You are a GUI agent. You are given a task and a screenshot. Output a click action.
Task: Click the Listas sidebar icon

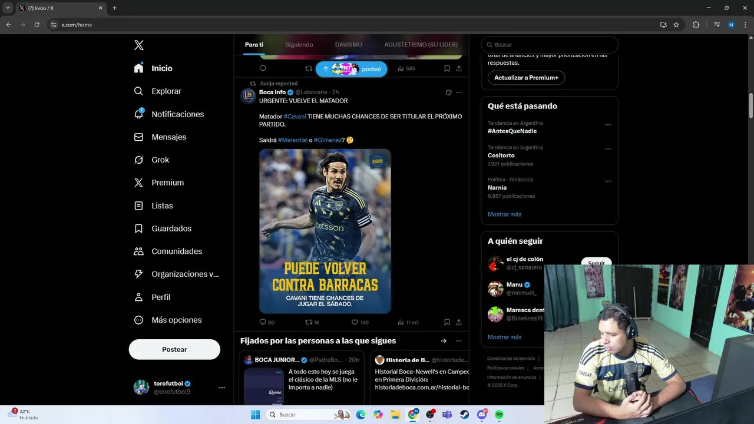tap(138, 206)
